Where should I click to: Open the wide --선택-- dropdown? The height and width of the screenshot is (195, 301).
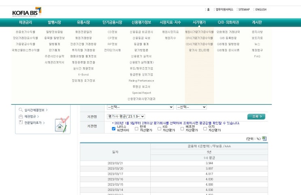(140, 107)
